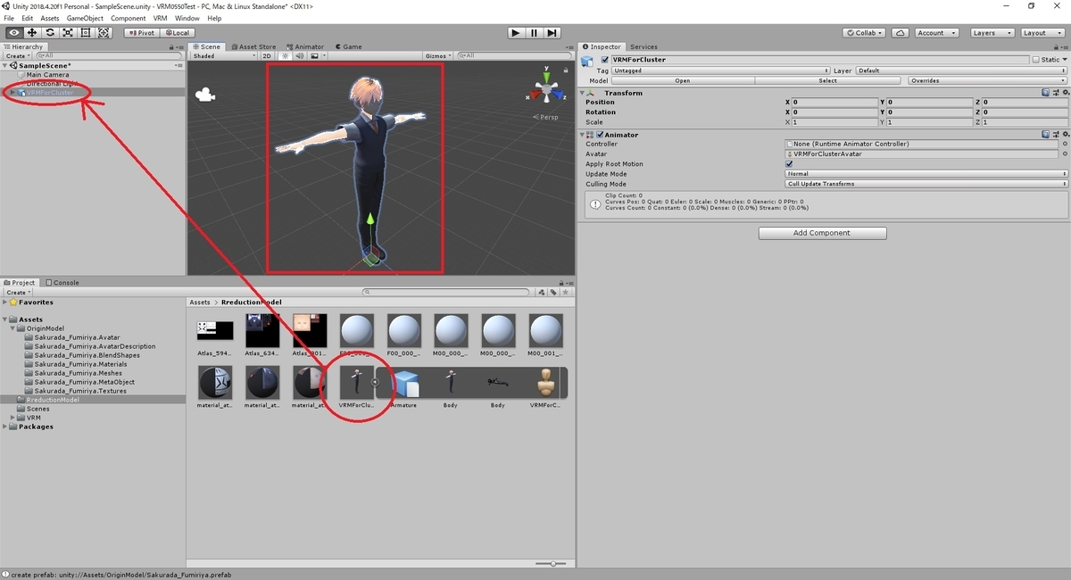Toggle scene audio speaker icon
Image resolution: width=1071 pixels, height=580 pixels.
(300, 56)
